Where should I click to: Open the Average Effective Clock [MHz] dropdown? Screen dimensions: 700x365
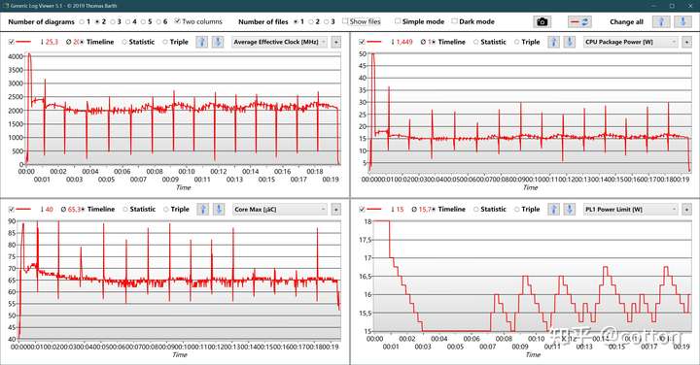click(x=280, y=42)
